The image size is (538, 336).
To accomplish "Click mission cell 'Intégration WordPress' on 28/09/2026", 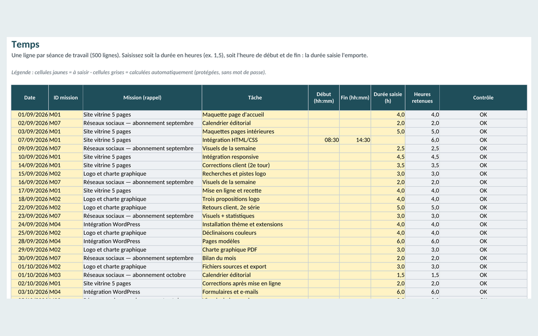I will click(142, 241).
